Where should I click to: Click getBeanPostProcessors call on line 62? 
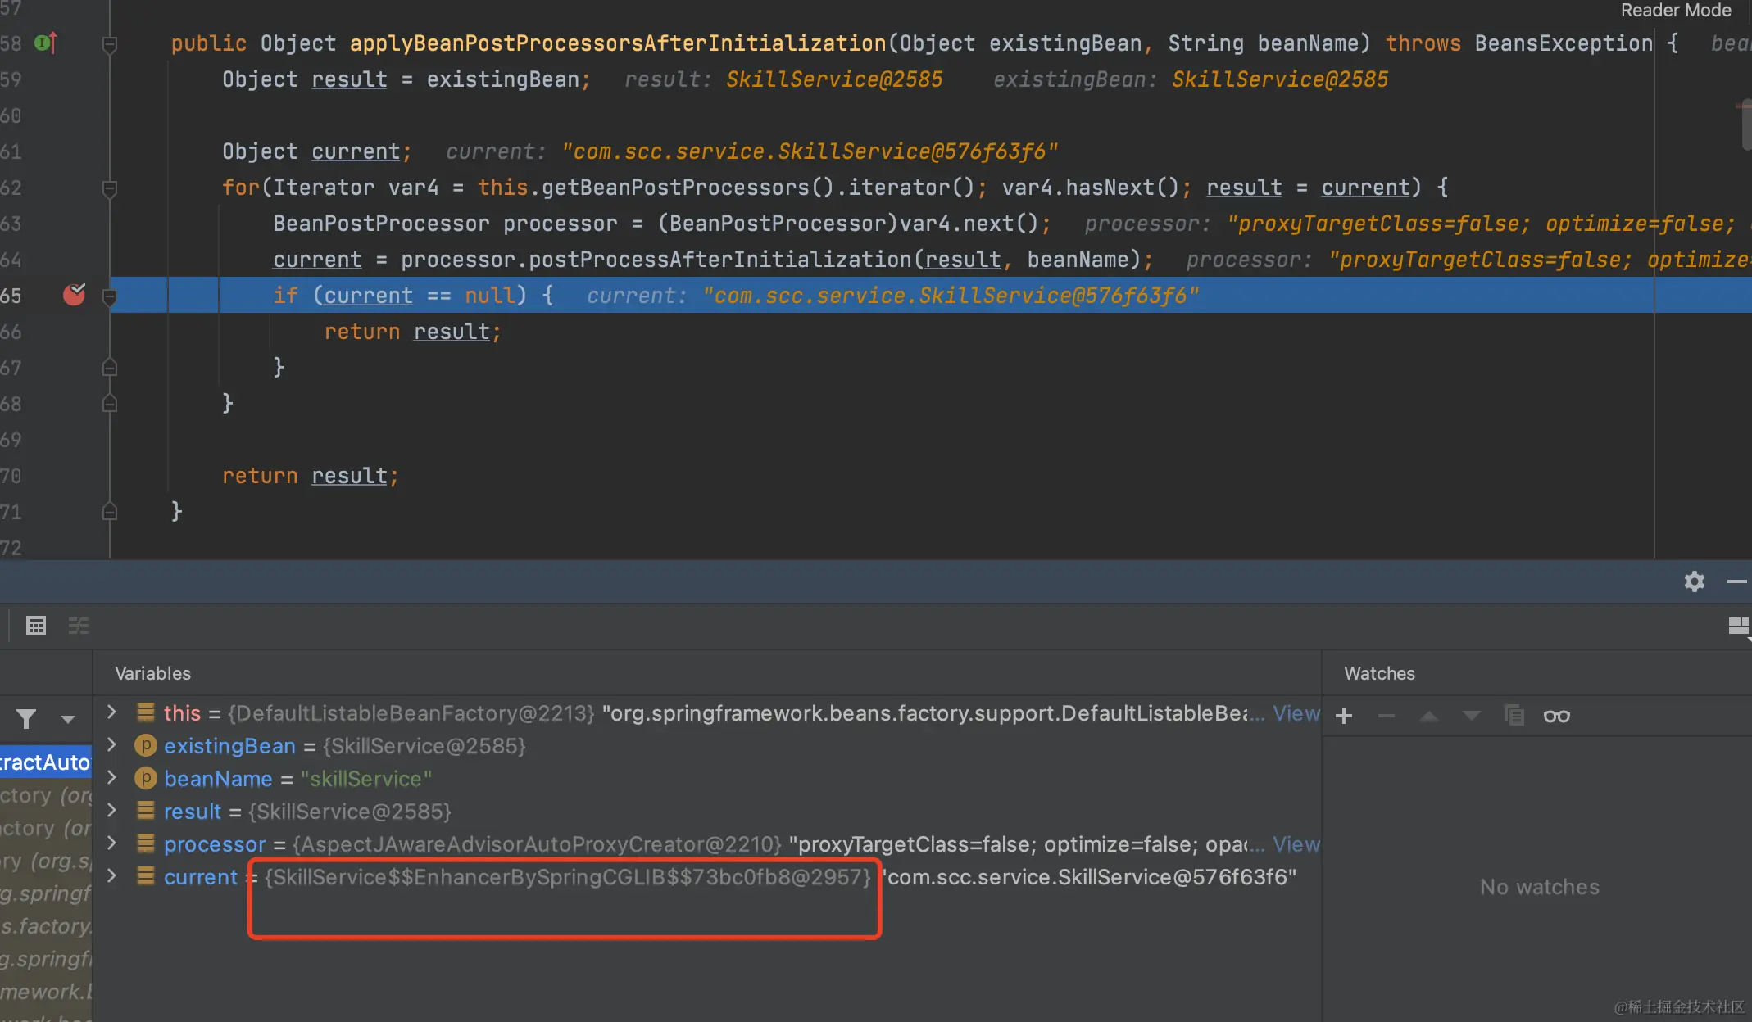(x=675, y=188)
